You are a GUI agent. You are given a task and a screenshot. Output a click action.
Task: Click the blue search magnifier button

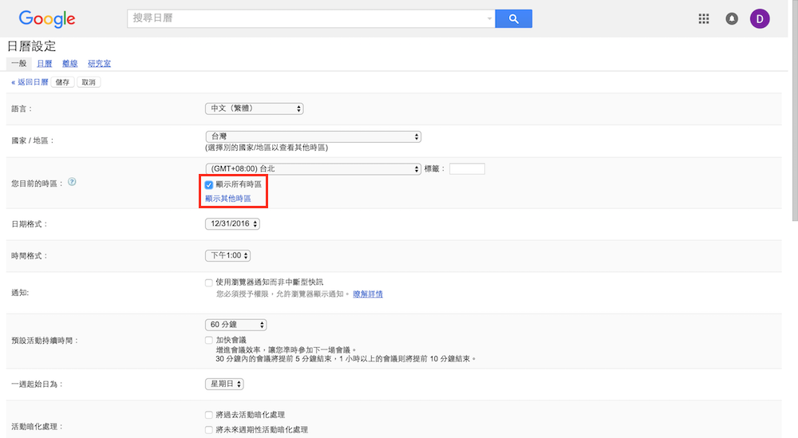[x=513, y=18]
